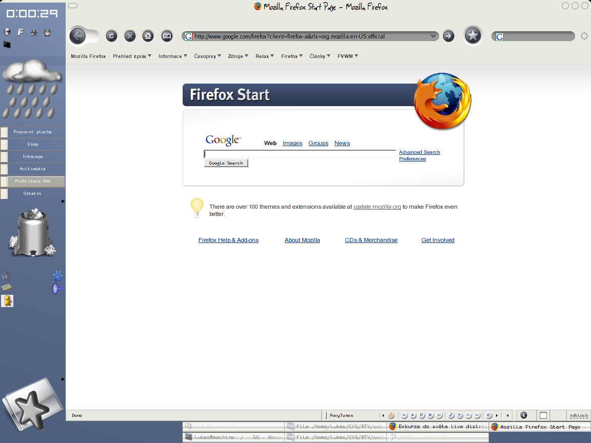Open the Přehled zpráv bookmark folder

coord(132,56)
